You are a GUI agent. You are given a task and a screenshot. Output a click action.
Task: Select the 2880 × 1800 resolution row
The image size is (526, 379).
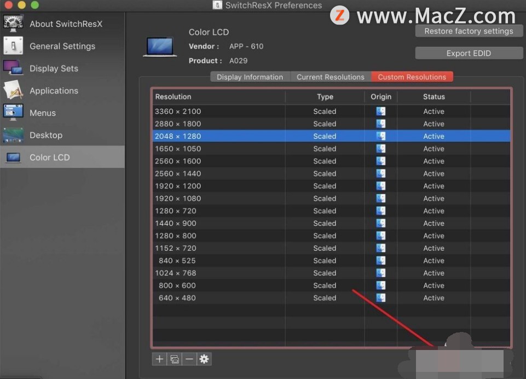point(332,124)
